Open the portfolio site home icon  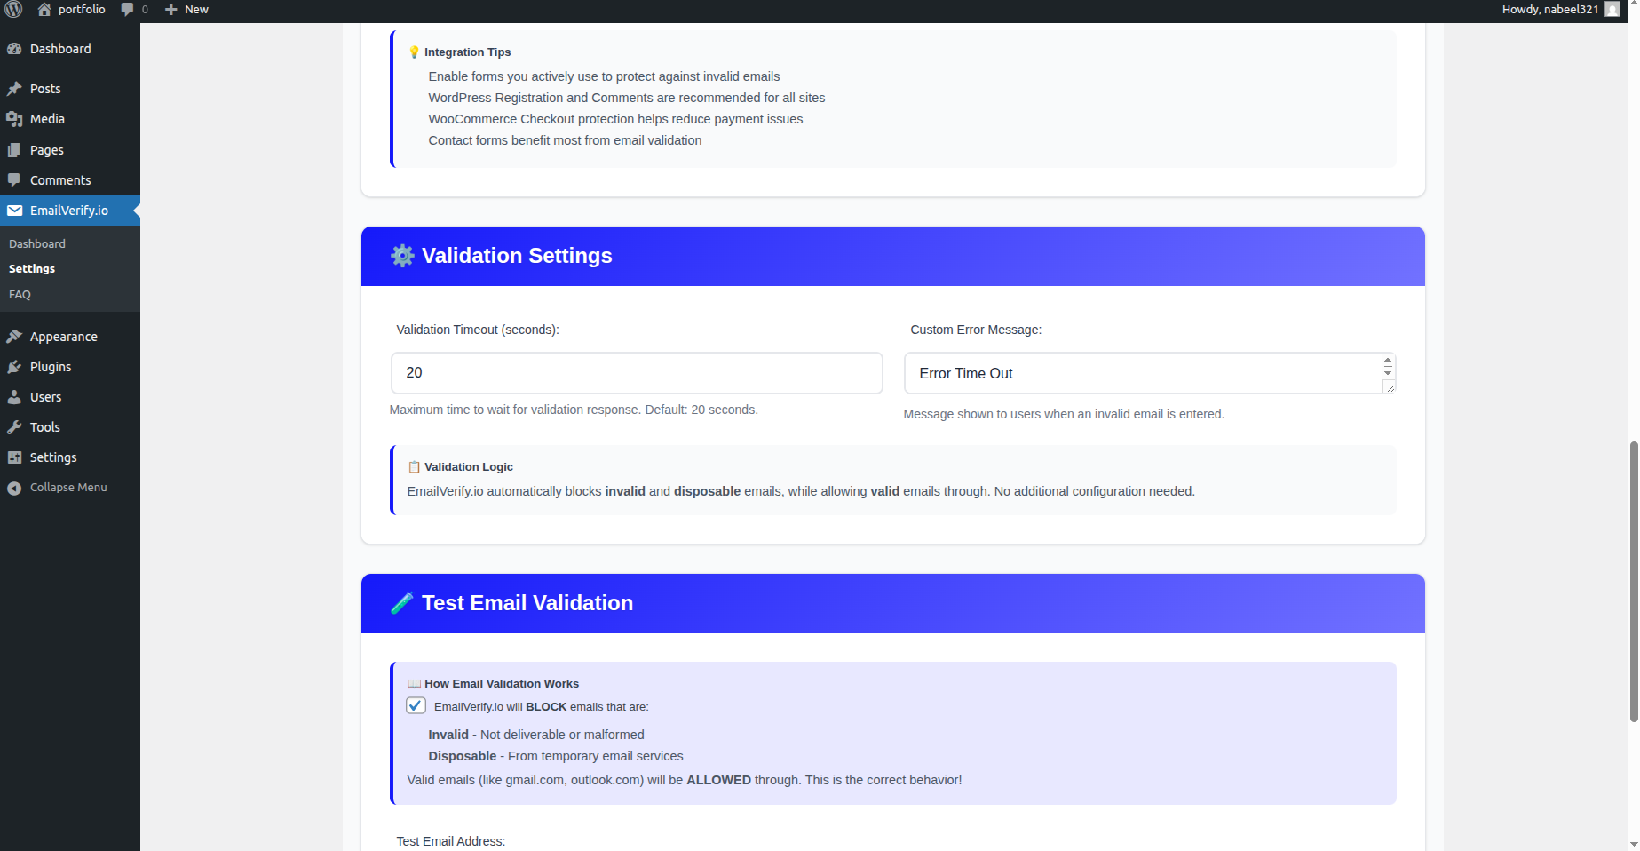(x=44, y=10)
